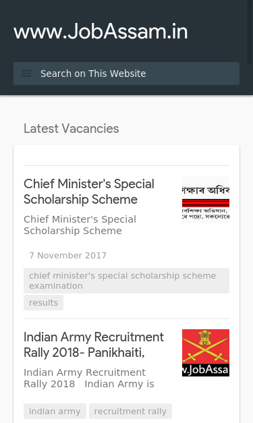Click the Search on This Website field
253x423 pixels.
127,74
